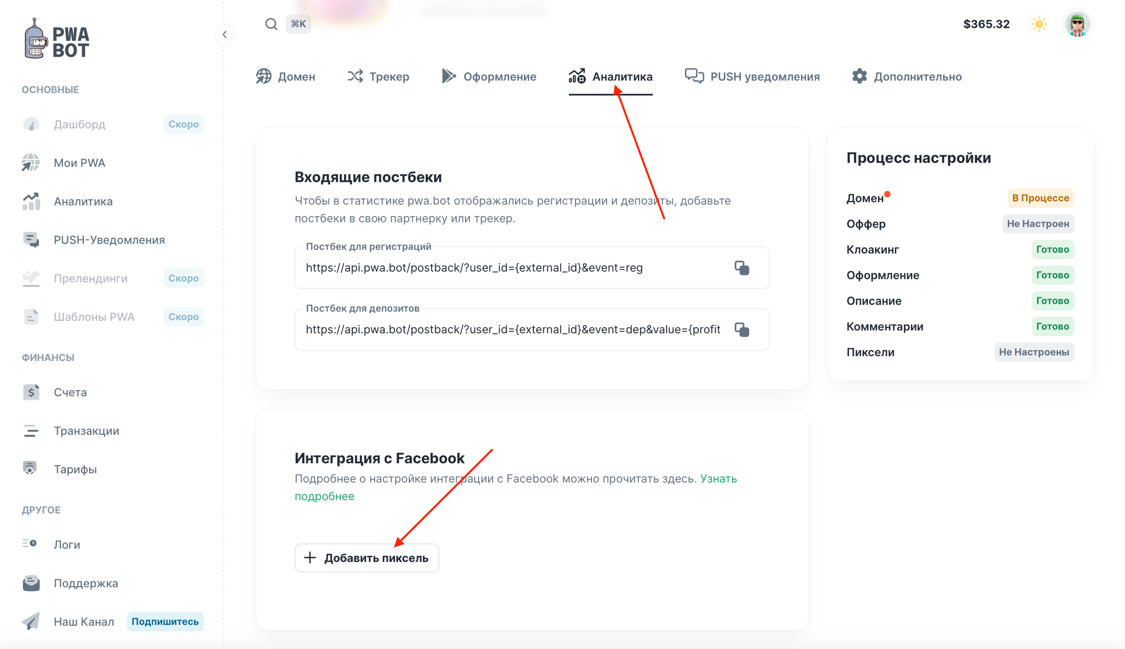Switch to the Домен tab

click(286, 77)
